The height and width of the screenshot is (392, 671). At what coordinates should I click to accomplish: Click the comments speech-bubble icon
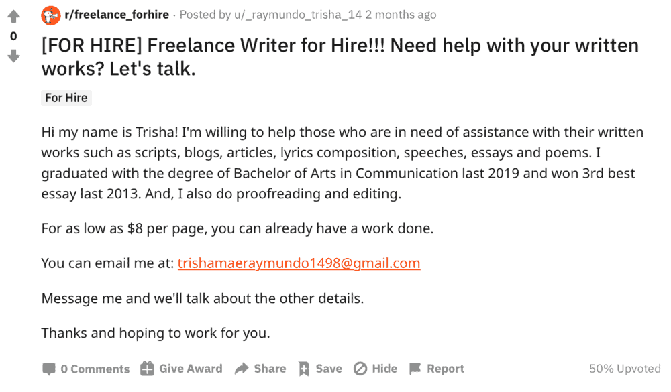[x=50, y=368]
